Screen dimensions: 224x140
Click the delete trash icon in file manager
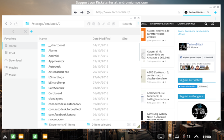click(x=99, y=24)
